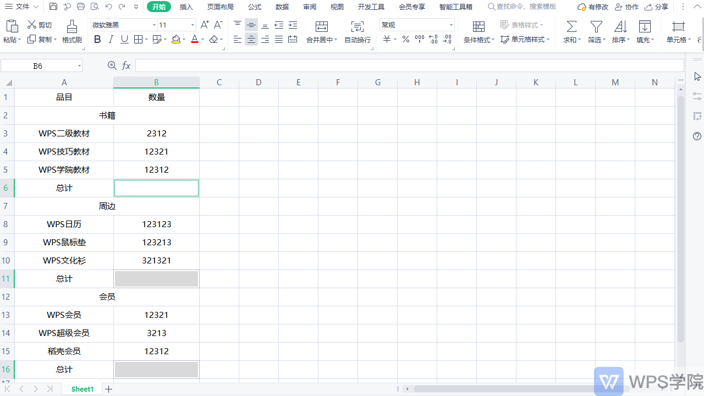Toggle Italic formatting
Image resolution: width=704 pixels, height=396 pixels.
click(111, 39)
